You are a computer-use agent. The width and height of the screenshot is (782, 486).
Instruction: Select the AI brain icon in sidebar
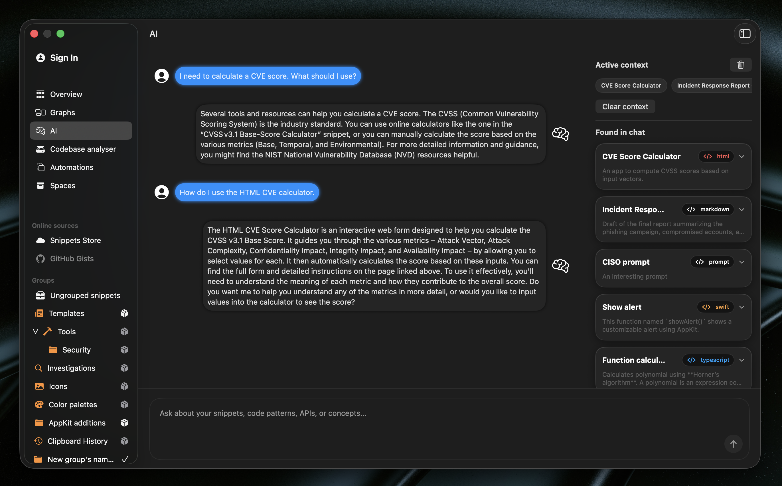click(40, 131)
